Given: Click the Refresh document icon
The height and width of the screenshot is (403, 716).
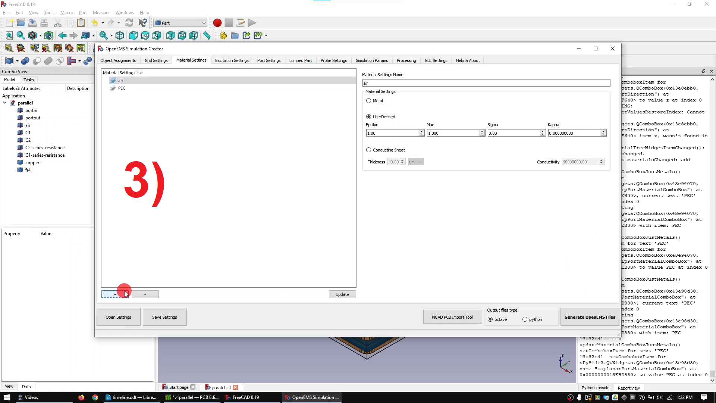Looking at the screenshot, I should pyautogui.click(x=129, y=23).
